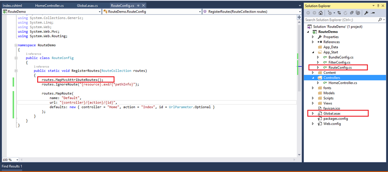Viewport: 388px width, 172px height.
Task: Click the magnifier icon in Solution Explorer search
Action: tap(380, 20)
